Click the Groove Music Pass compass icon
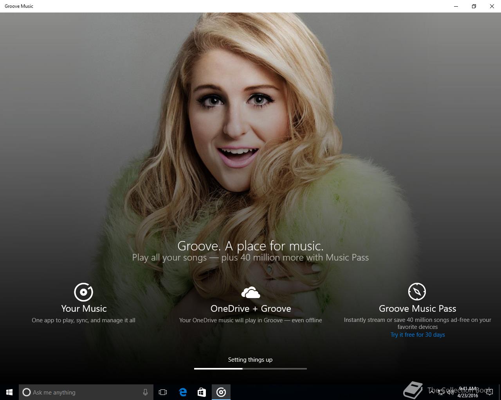This screenshot has height=400, width=501. 417,291
